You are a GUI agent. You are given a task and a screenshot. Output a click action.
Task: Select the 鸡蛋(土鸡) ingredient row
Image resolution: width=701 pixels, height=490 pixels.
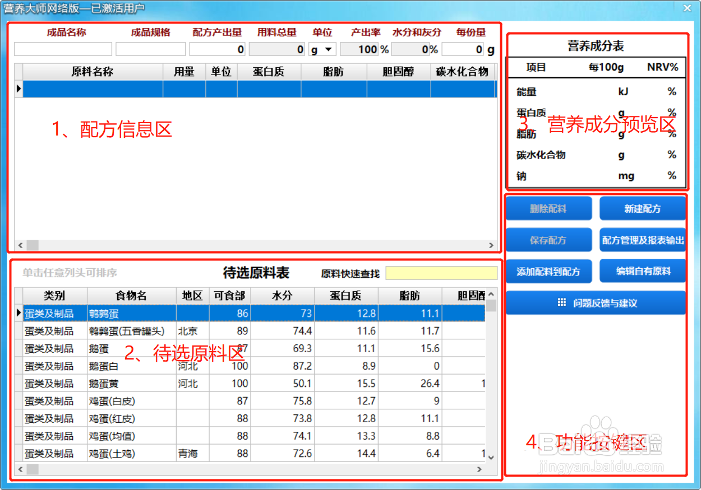[132, 453]
